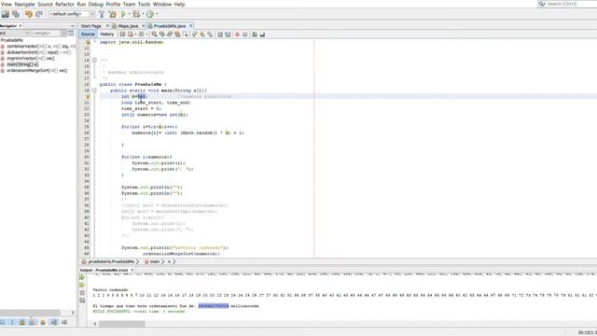Toggle Highlight Search in editor toolbar
This screenshot has width=597, height=336.
[x=177, y=35]
